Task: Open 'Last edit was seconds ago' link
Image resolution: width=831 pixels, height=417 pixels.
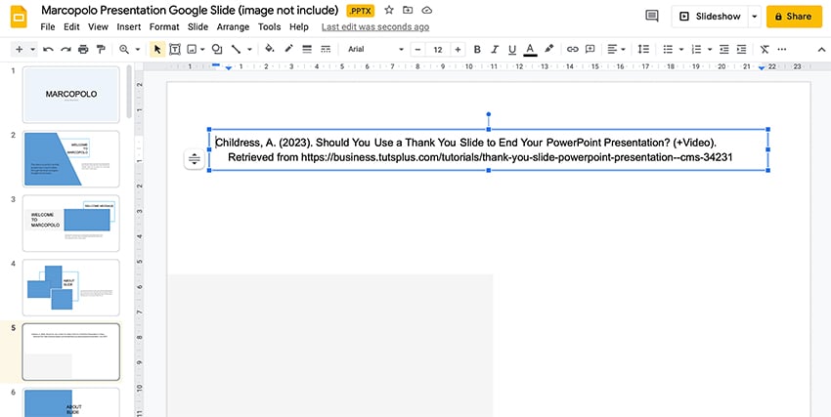Action: click(x=374, y=27)
